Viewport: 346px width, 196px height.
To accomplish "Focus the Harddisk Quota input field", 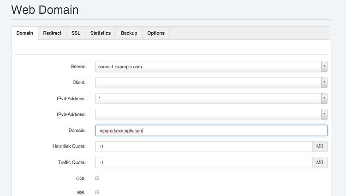I will pos(203,147).
